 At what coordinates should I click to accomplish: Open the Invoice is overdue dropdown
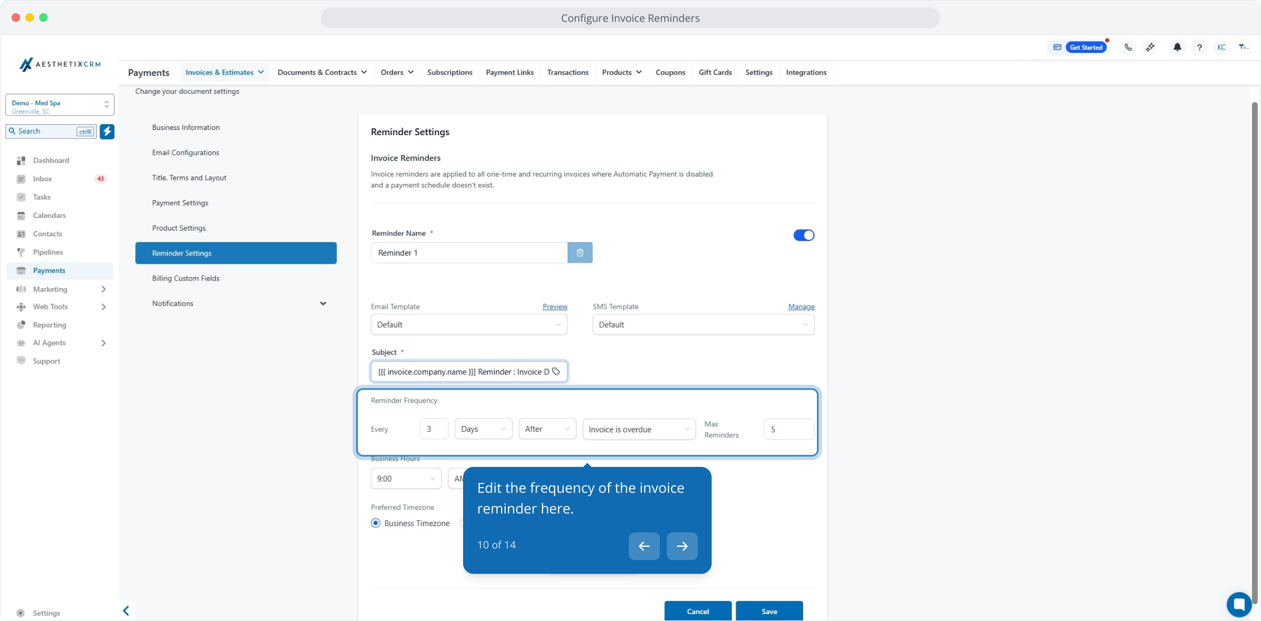point(639,430)
